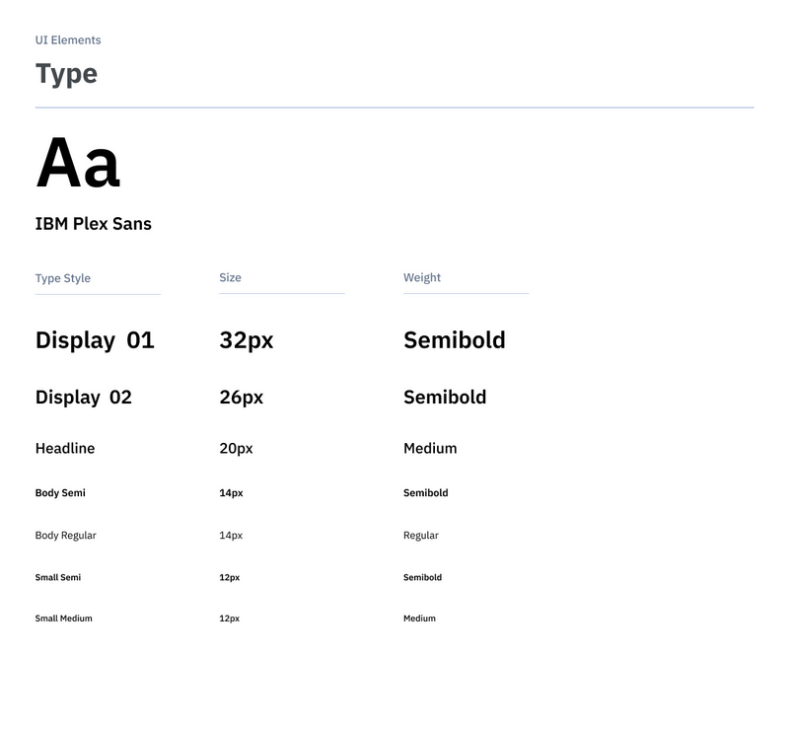This screenshot has width=789, height=731.
Task: Open the UI Elements breadcrumb
Action: [x=68, y=40]
